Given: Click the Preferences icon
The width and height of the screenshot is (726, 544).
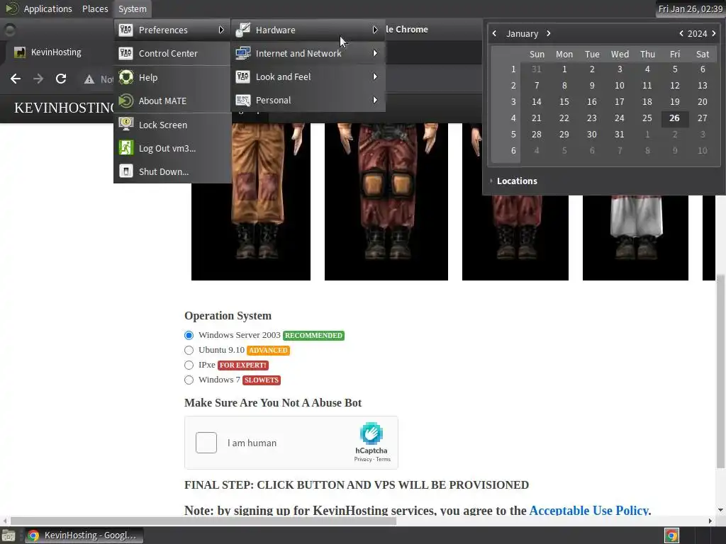Looking at the screenshot, I should point(126,30).
